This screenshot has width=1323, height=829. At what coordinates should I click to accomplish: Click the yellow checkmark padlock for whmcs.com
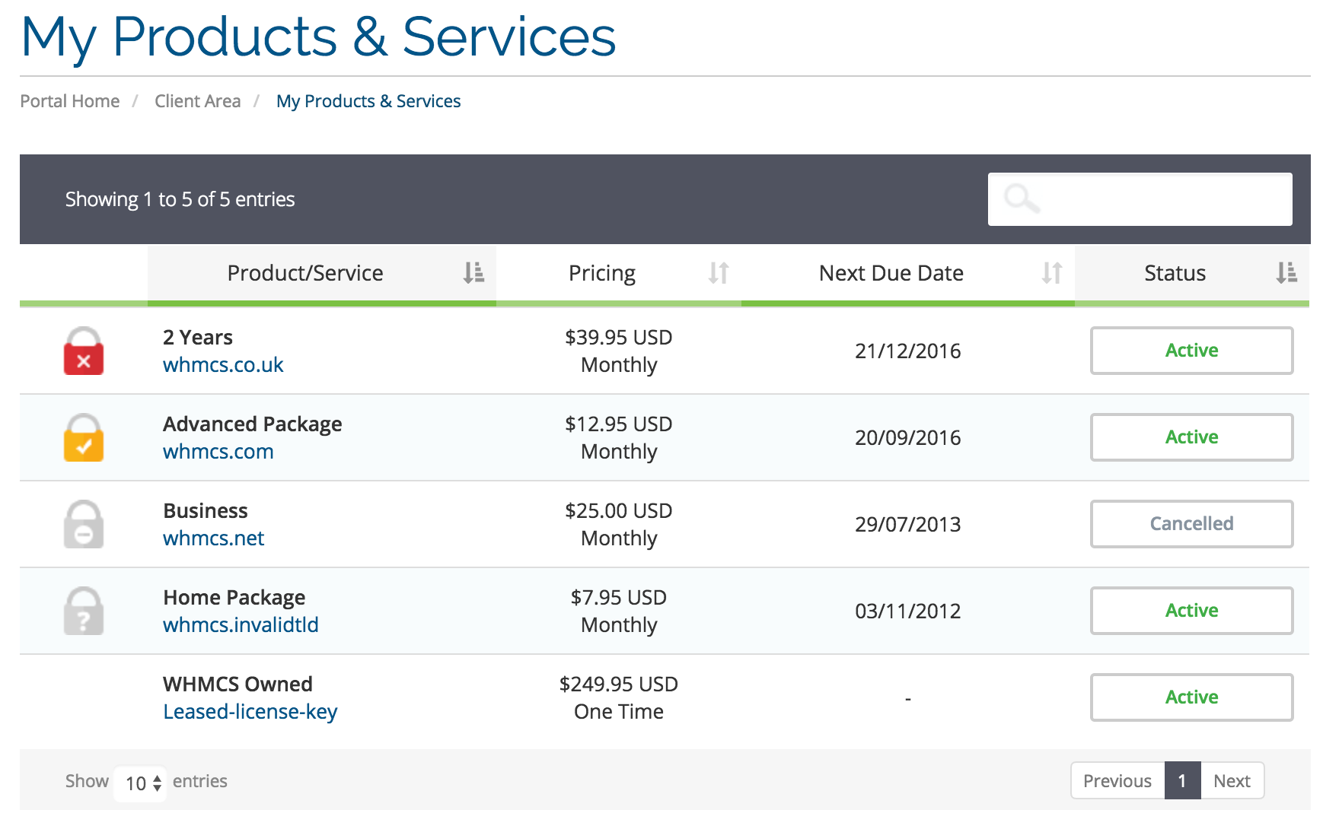84,437
